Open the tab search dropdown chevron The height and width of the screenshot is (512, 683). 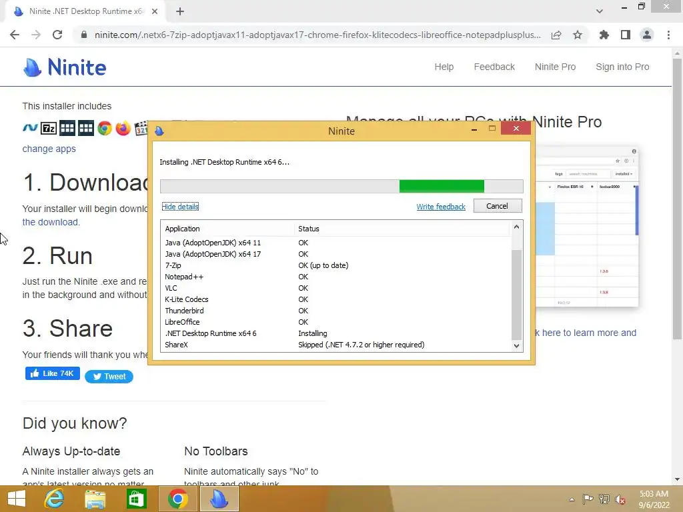tap(600, 11)
